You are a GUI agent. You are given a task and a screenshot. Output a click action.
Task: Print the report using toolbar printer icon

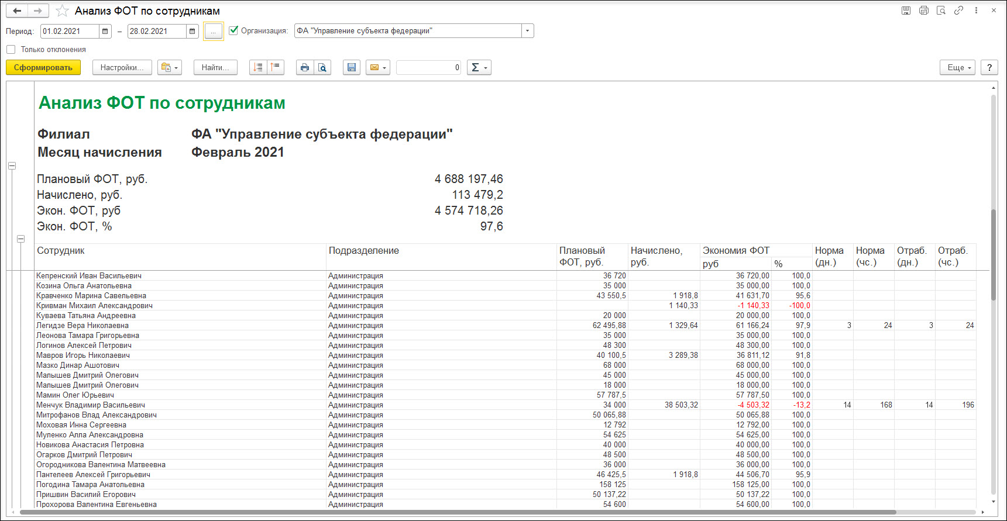pyautogui.click(x=305, y=68)
